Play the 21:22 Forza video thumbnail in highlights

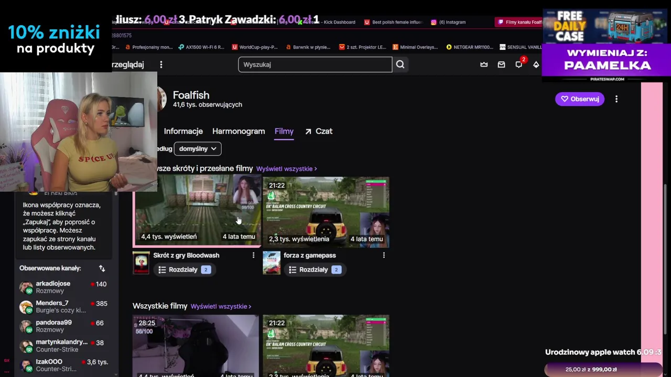pyautogui.click(x=326, y=212)
